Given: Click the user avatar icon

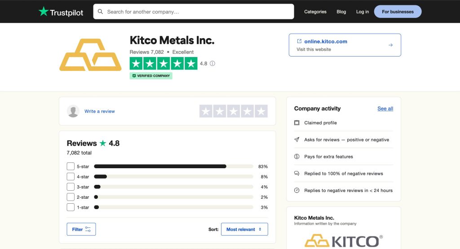Looking at the screenshot, I should 73,111.
